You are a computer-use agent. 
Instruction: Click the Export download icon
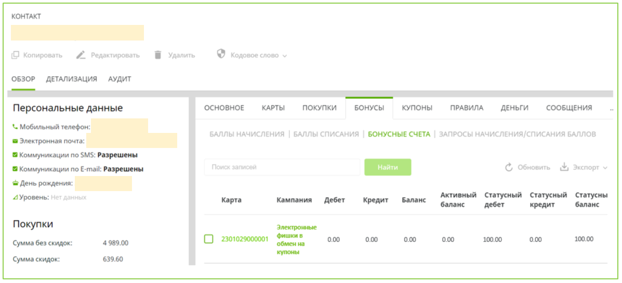click(x=564, y=167)
